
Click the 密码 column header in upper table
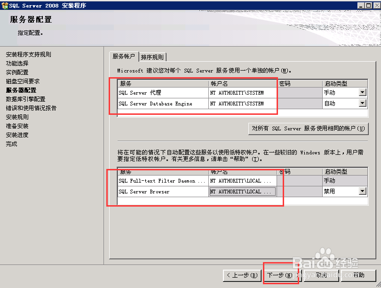(x=300, y=84)
